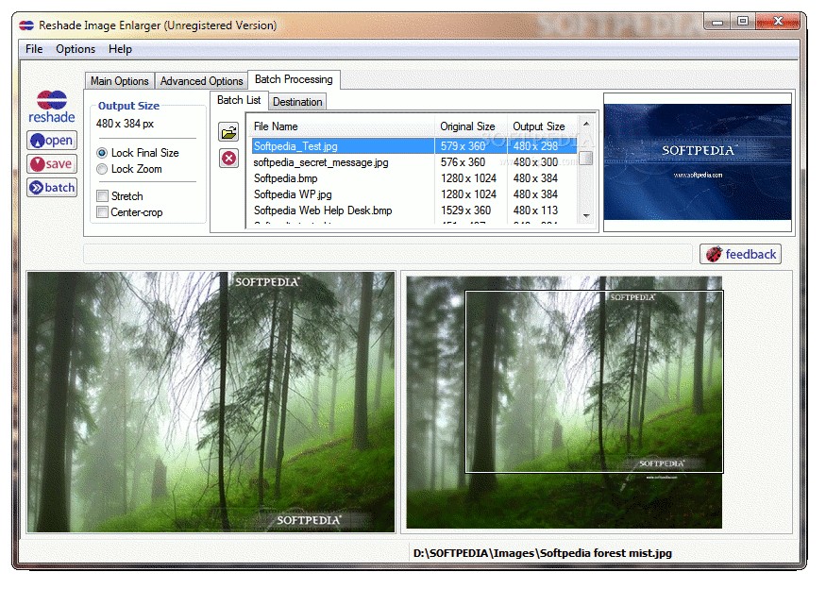Open the Help menu
Image resolution: width=826 pixels, height=589 pixels.
pyautogui.click(x=120, y=49)
